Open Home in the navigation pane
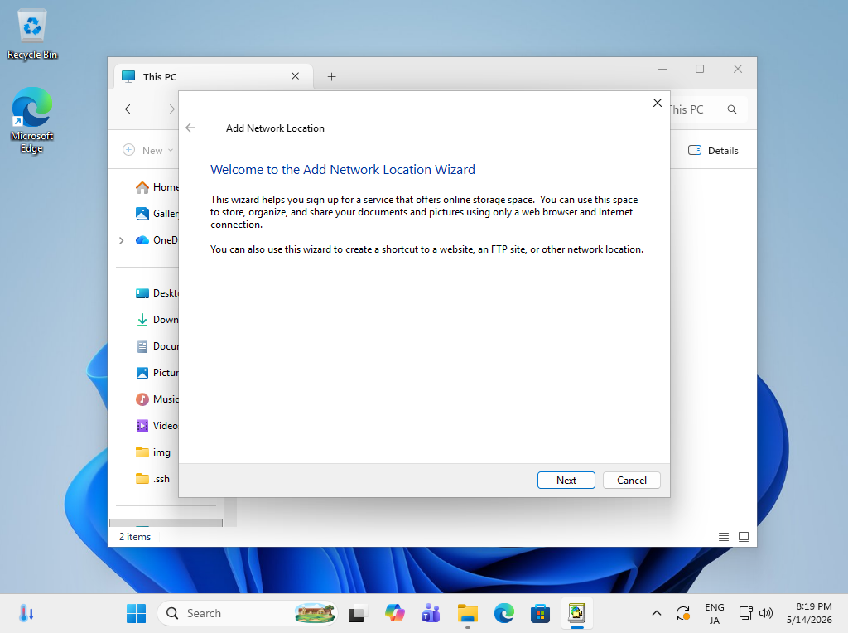This screenshot has height=633, width=848. pos(157,187)
